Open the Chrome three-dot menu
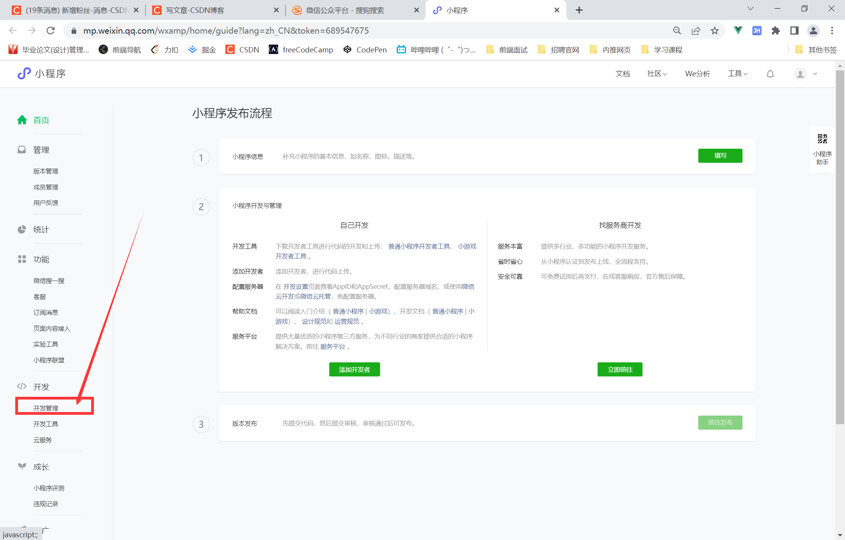 [832, 31]
